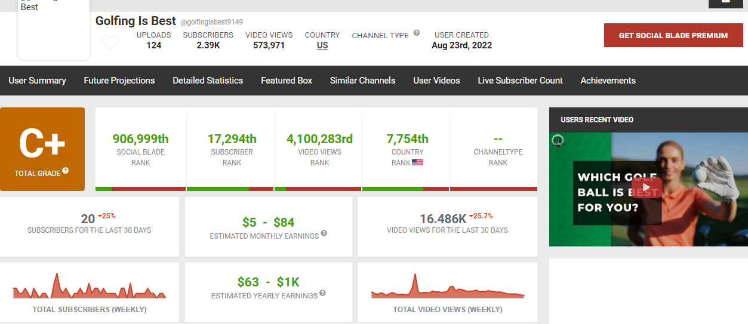Click the Users Recent Video header

tap(597, 120)
